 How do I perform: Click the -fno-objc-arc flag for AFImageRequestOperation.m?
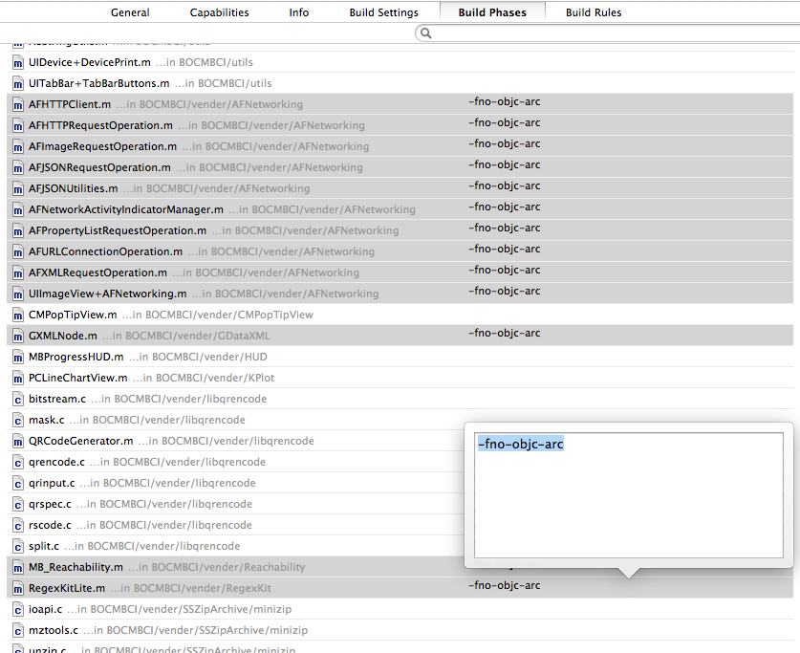click(504, 143)
